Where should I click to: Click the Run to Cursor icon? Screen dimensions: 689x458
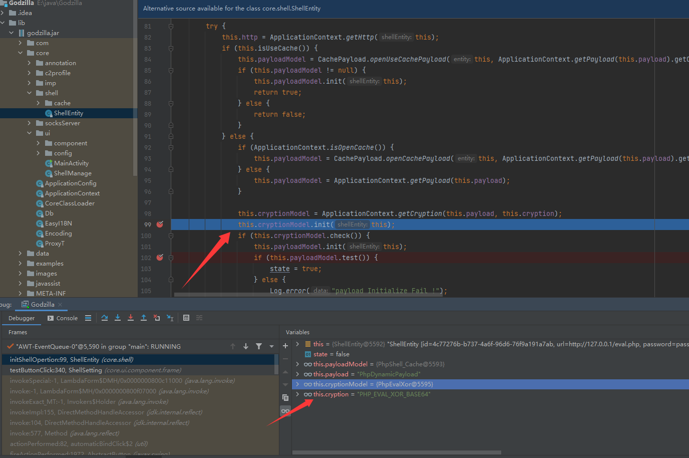coord(170,318)
